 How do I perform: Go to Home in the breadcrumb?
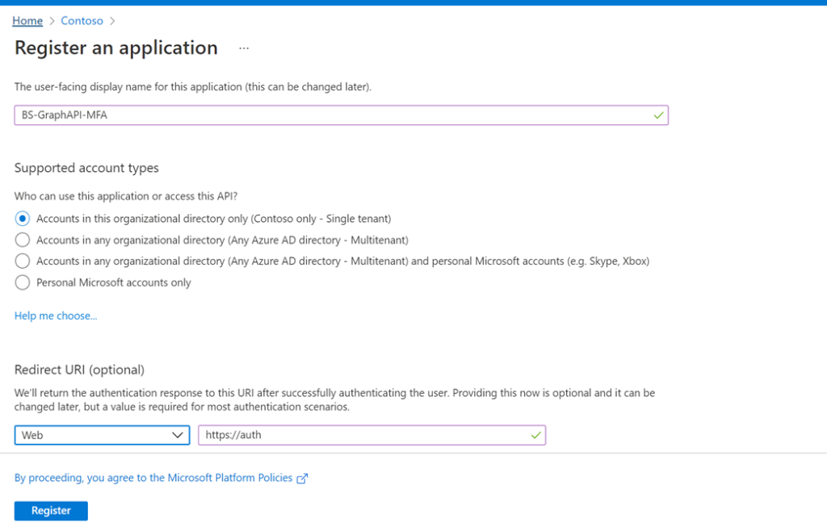point(27,21)
